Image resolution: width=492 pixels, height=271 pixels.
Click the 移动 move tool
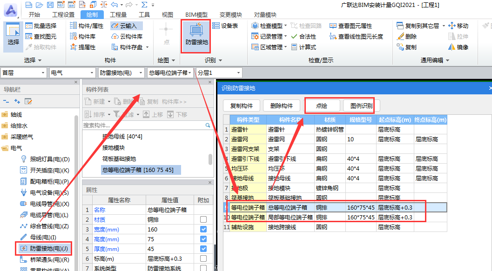tap(458, 26)
